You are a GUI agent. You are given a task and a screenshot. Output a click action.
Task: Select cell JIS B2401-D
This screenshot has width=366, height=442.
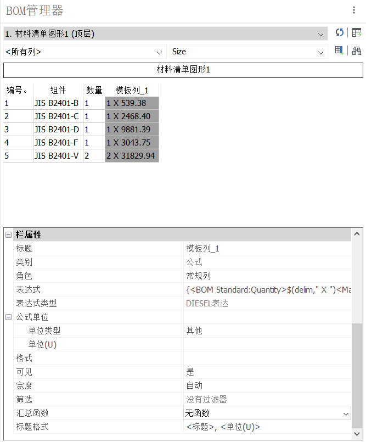(x=58, y=130)
